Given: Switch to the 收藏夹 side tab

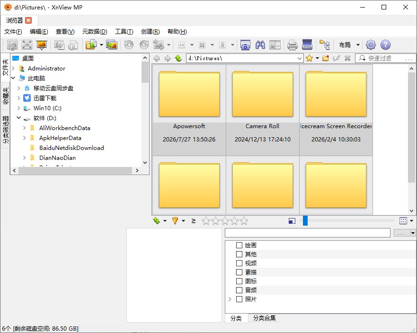Looking at the screenshot, I should point(6,96).
